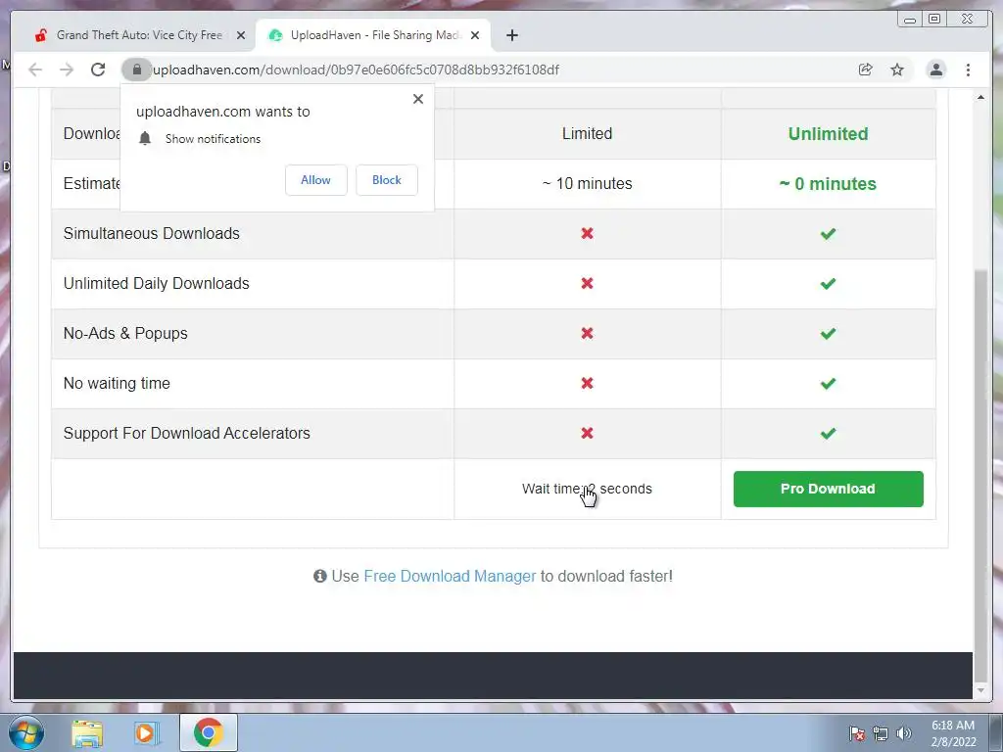Click 'Show notifications' text in popup

click(x=213, y=139)
